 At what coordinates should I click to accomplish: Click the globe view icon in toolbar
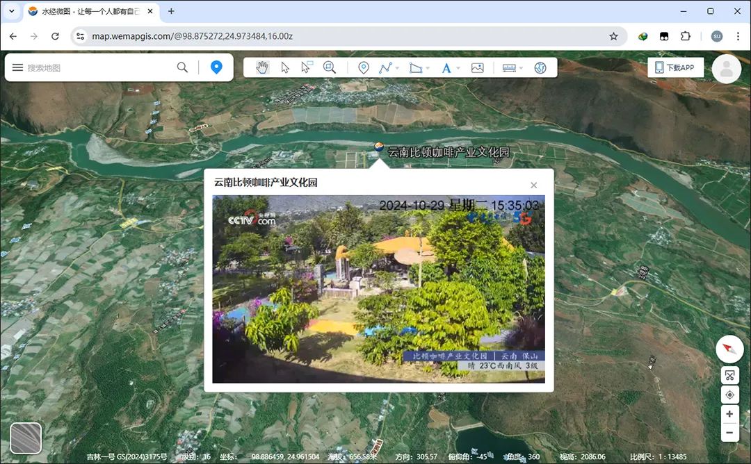(x=540, y=68)
